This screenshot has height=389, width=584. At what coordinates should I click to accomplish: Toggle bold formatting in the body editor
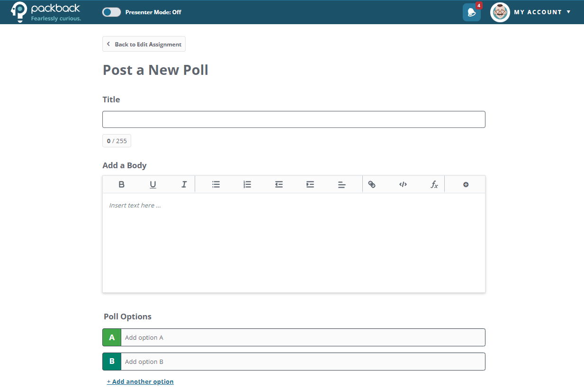tap(121, 184)
